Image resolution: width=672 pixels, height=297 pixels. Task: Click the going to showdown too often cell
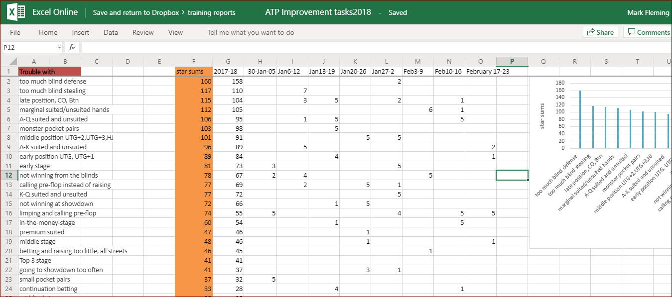coord(61,270)
